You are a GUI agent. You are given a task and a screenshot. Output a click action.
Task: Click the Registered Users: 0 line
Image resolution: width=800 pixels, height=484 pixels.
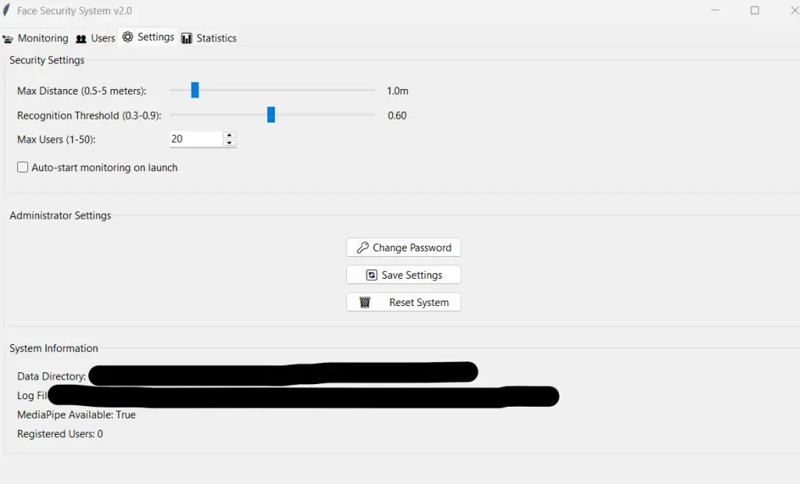(60, 434)
